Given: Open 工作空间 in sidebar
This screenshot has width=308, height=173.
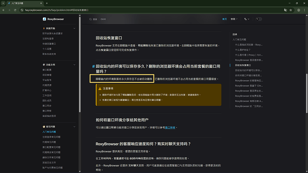Looking at the screenshot, I should (x=47, y=95).
